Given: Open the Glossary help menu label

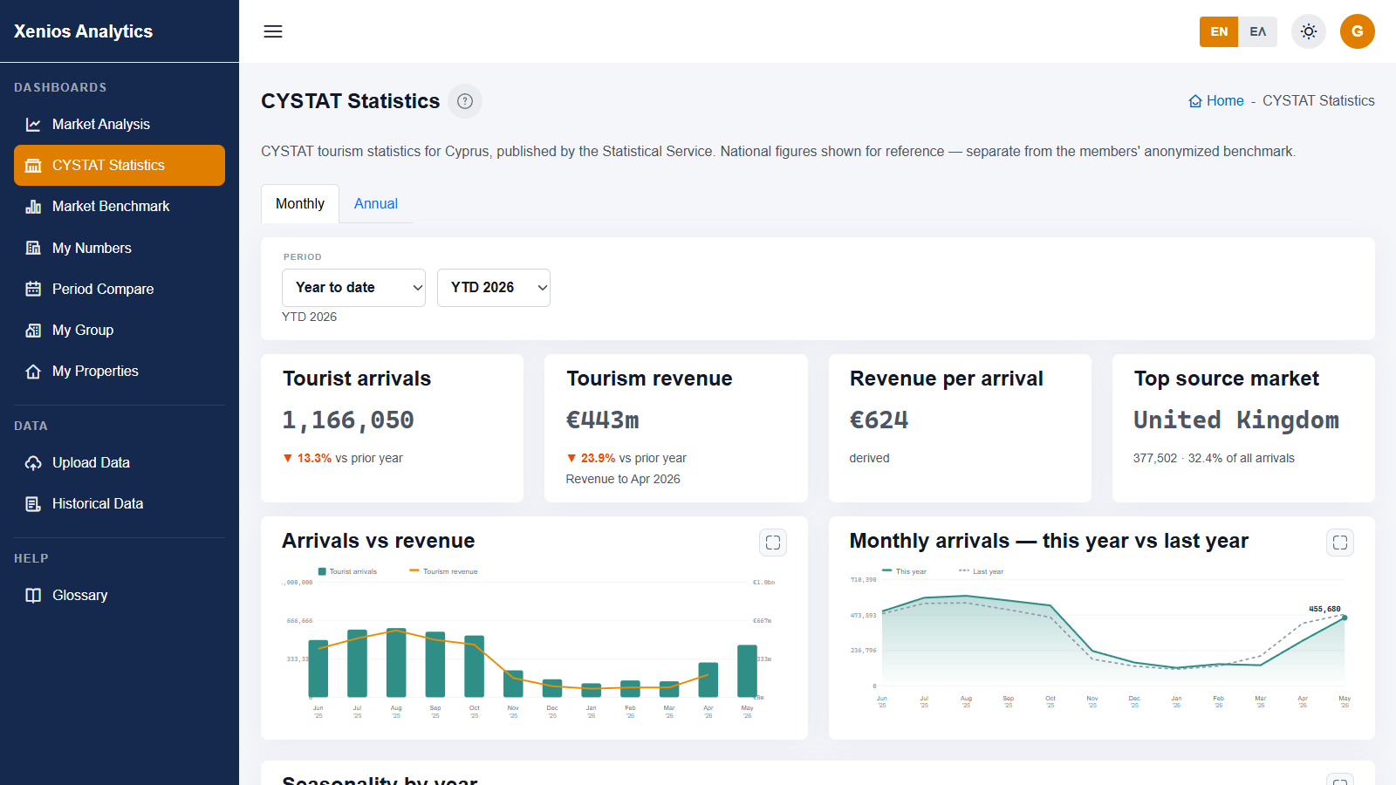Looking at the screenshot, I should click(80, 596).
